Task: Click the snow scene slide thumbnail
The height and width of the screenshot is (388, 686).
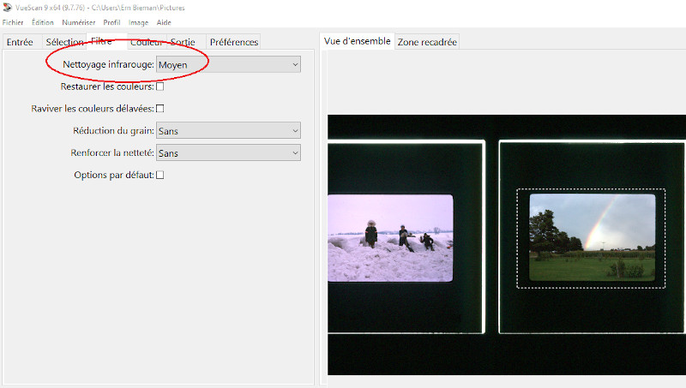Action: click(390, 238)
